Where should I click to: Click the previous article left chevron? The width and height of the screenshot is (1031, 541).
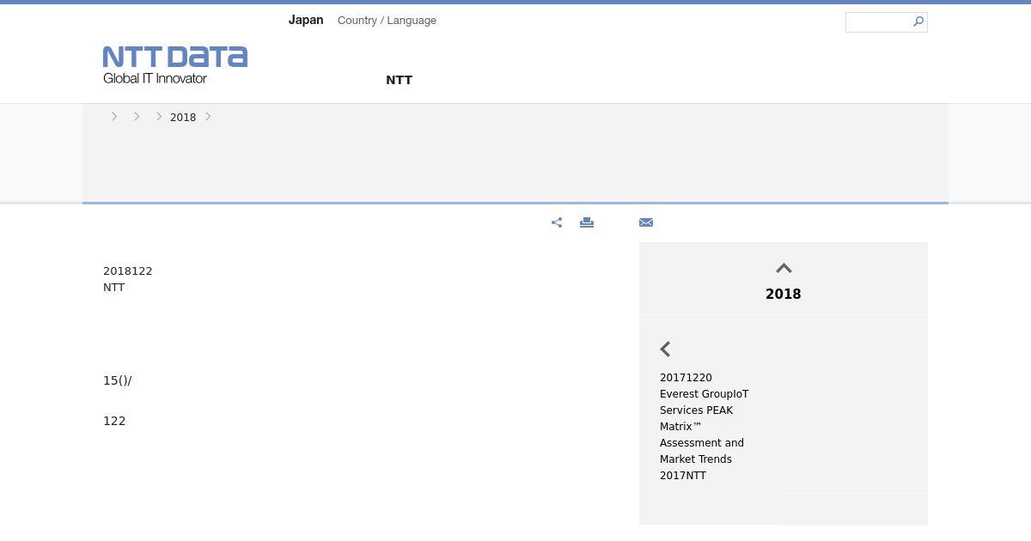point(665,349)
